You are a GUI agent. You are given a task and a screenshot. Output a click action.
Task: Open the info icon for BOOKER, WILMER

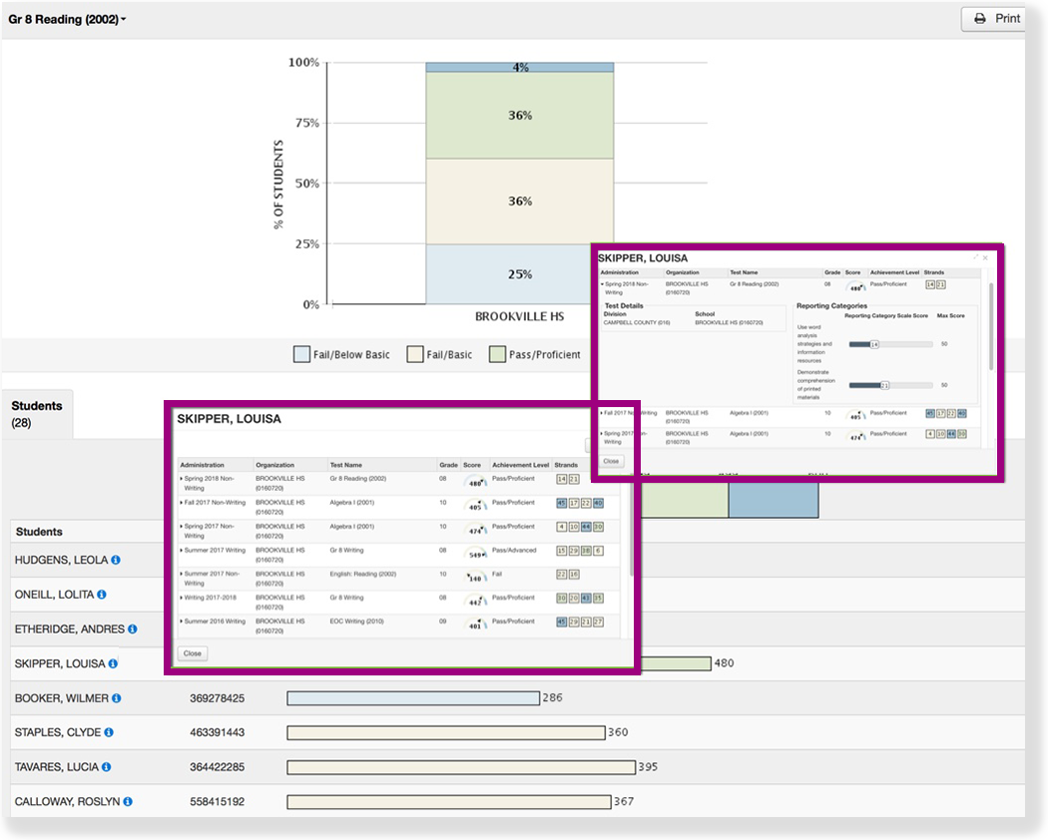tap(117, 698)
